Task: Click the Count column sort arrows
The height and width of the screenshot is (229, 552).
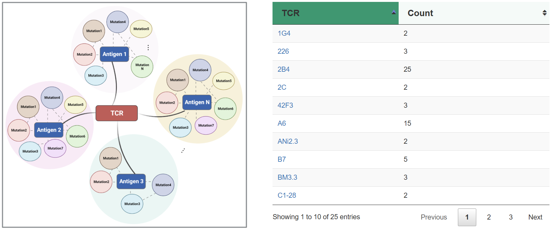Action: tap(544, 13)
